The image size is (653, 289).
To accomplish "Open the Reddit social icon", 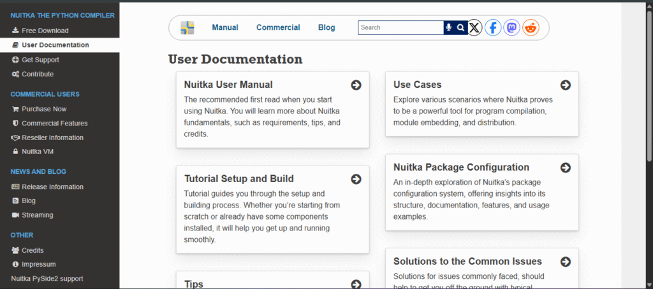I will point(531,28).
